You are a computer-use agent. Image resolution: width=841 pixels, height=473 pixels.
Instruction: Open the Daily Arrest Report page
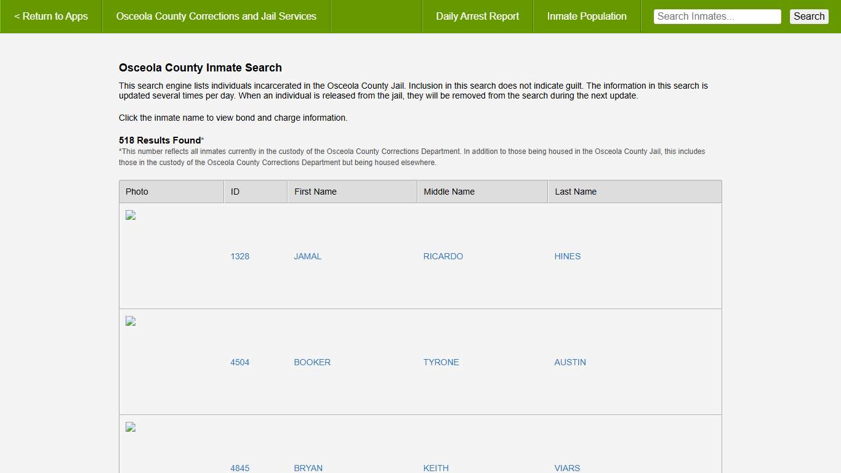(x=477, y=17)
